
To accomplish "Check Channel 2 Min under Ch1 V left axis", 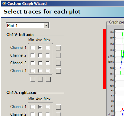I will point(32,55).
